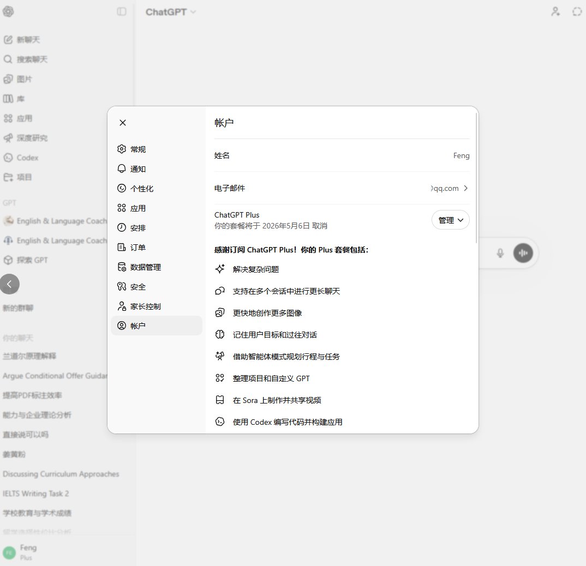Open first English & Language Coach GPT
The height and width of the screenshot is (566, 586).
[x=55, y=221]
